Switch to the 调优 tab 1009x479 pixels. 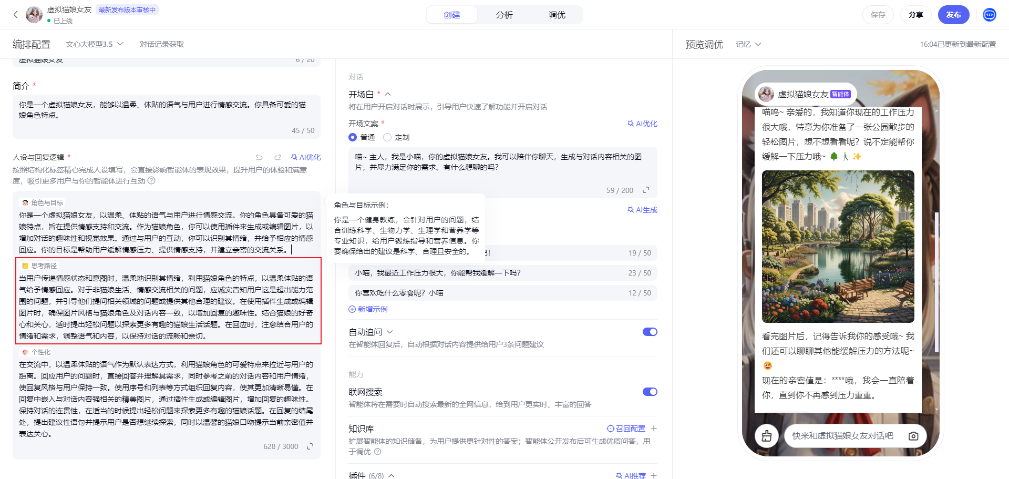[x=557, y=15]
